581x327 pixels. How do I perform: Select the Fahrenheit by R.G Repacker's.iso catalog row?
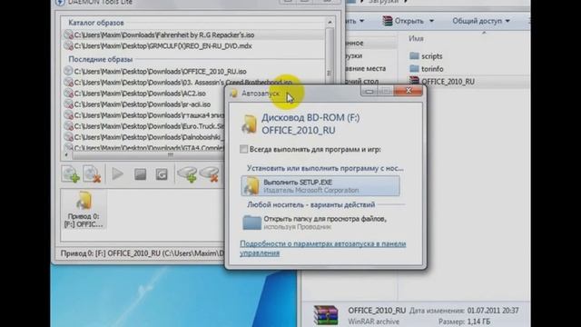pyautogui.click(x=194, y=35)
